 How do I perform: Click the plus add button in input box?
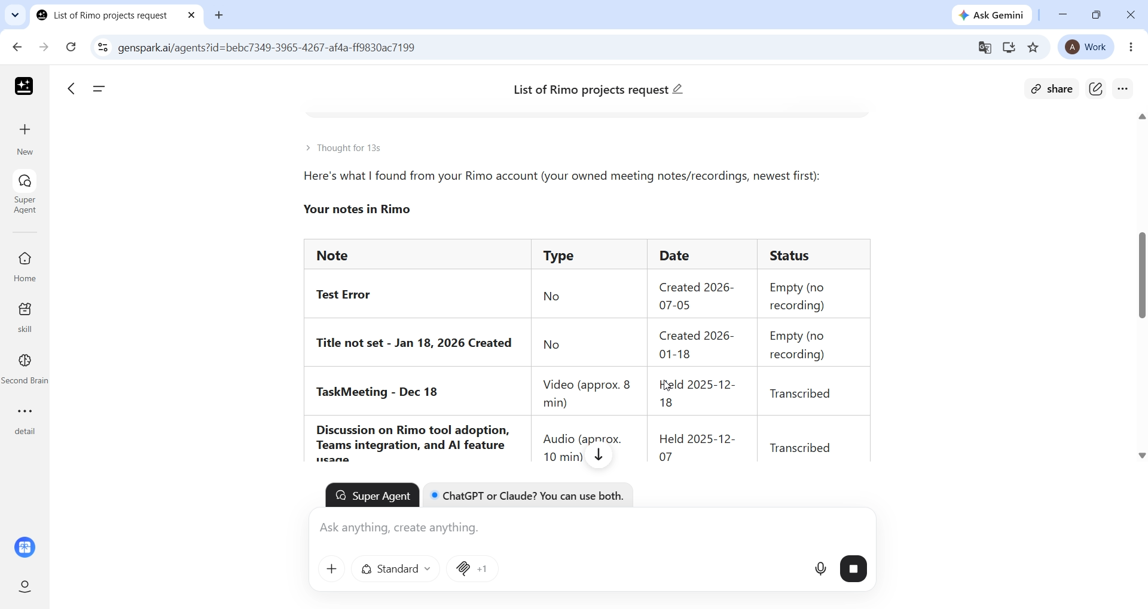(x=332, y=570)
